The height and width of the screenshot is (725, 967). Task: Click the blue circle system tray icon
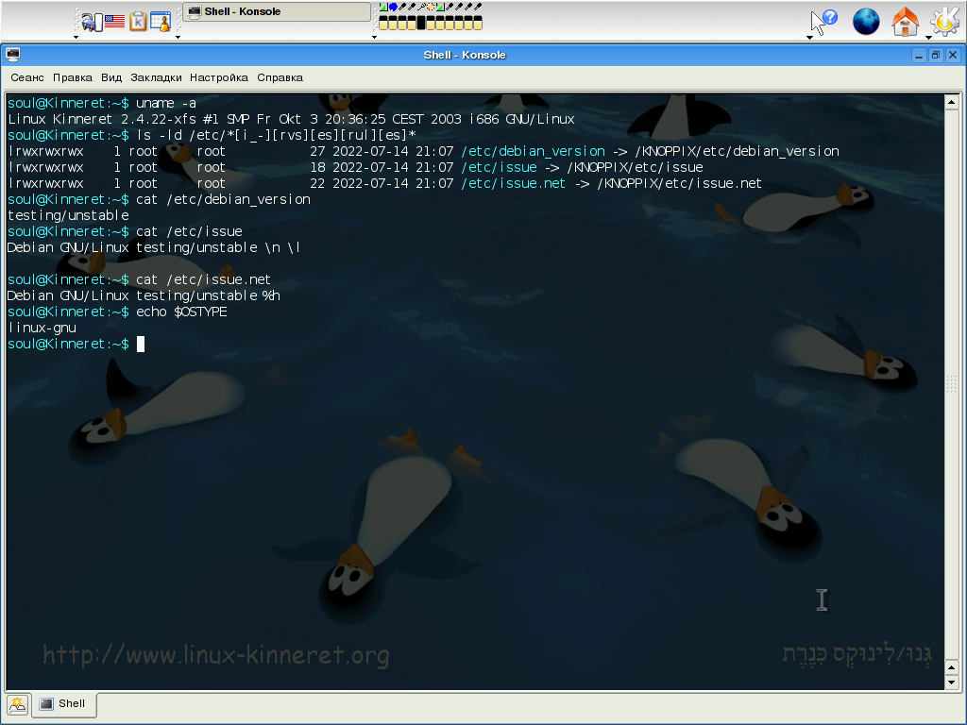393,7
